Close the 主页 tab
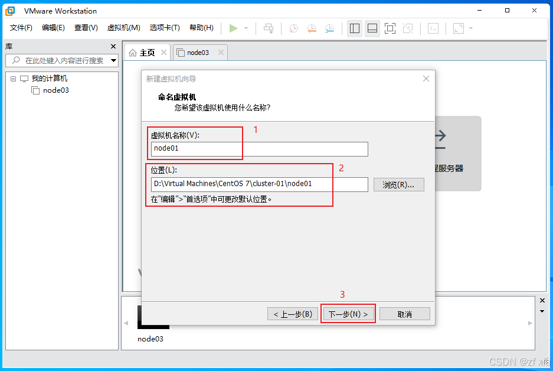This screenshot has height=371, width=553. pos(163,52)
